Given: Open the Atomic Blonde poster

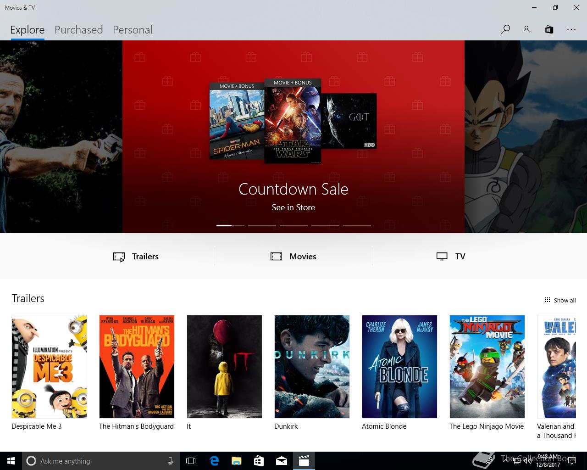Looking at the screenshot, I should point(399,366).
